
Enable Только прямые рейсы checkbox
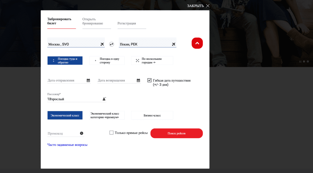(111, 132)
